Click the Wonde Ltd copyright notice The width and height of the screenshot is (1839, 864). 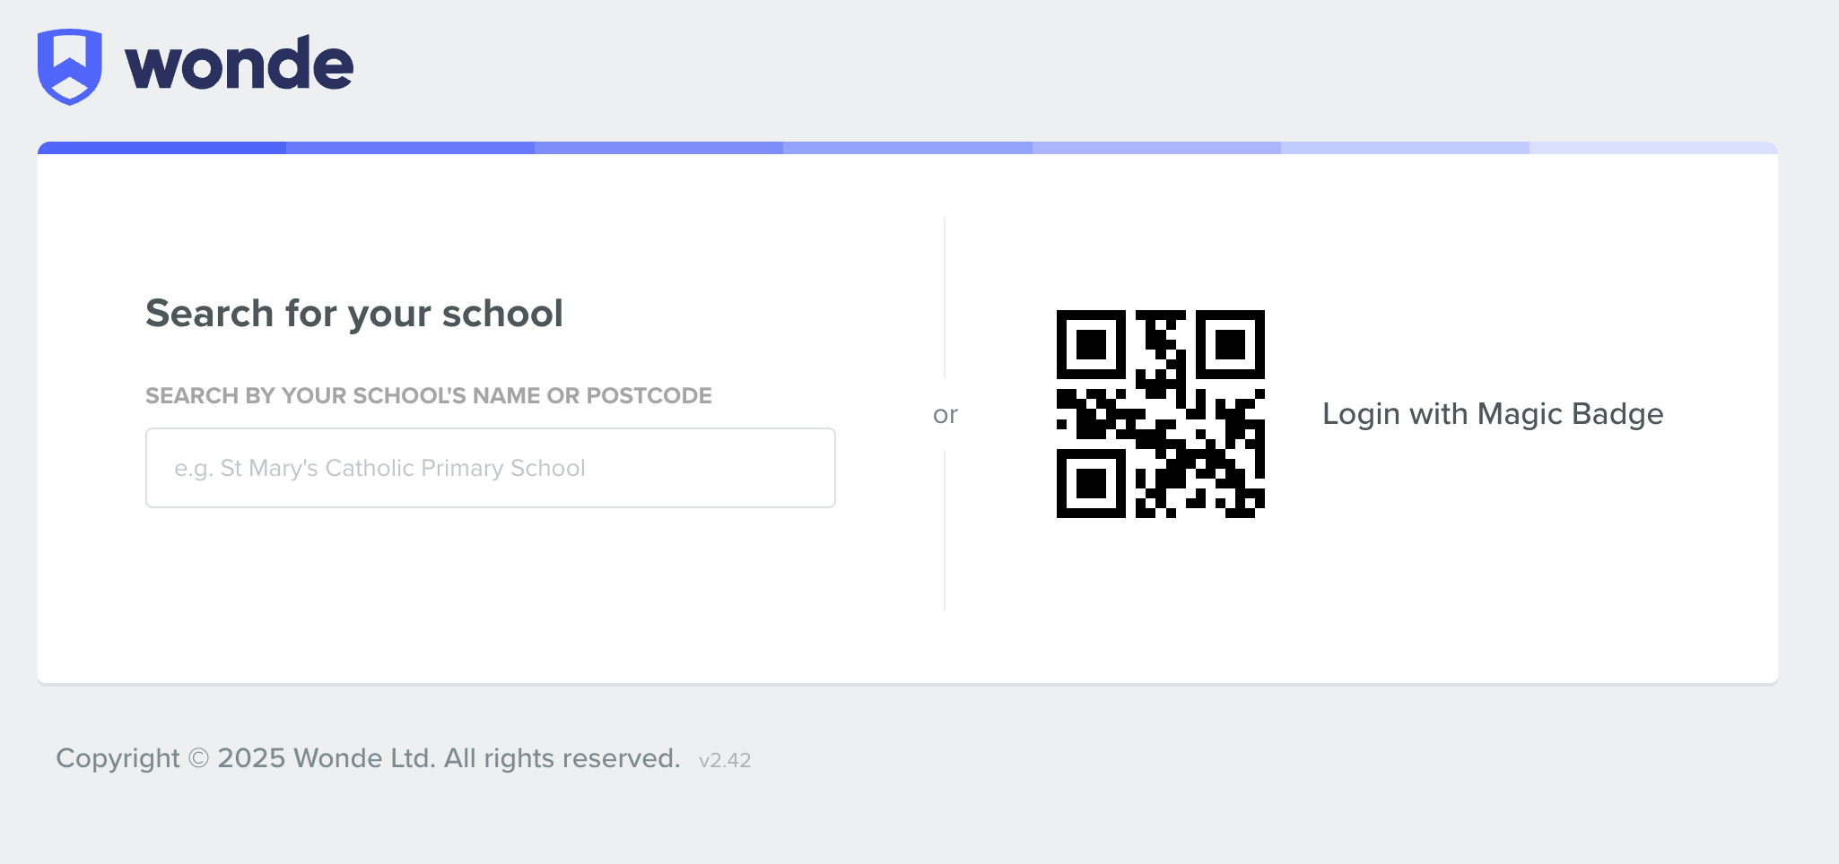[x=368, y=758]
